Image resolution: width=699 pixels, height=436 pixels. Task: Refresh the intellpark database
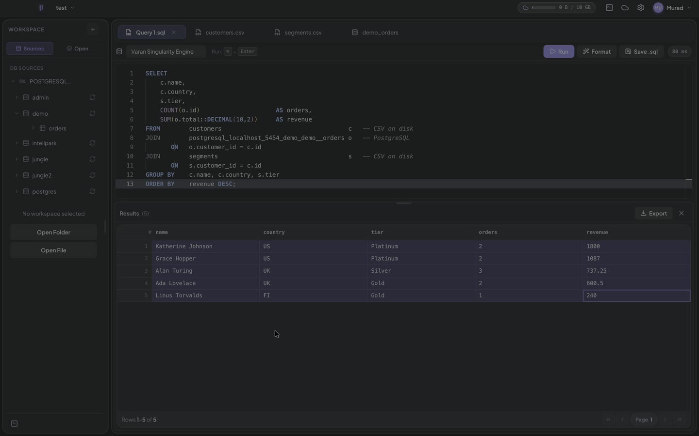(x=92, y=143)
